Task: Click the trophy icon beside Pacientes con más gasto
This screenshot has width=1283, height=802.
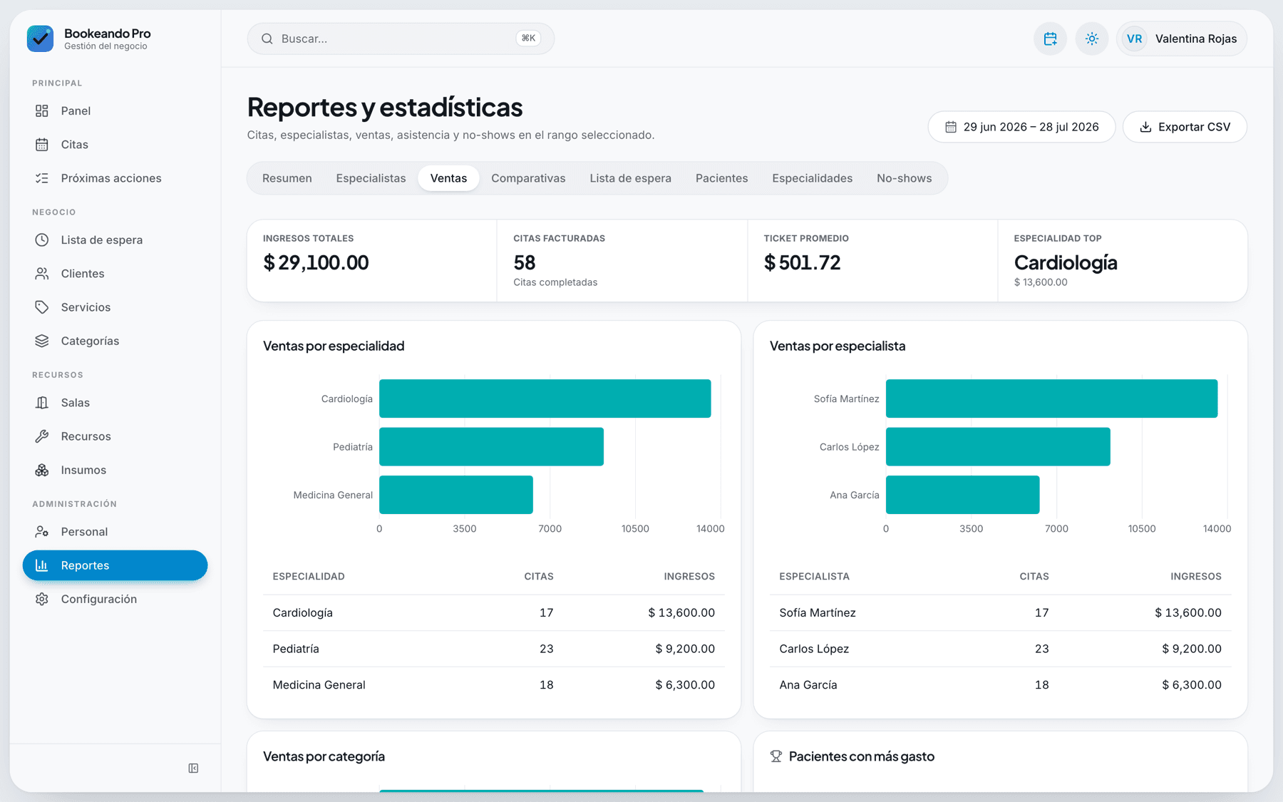Action: (x=776, y=756)
